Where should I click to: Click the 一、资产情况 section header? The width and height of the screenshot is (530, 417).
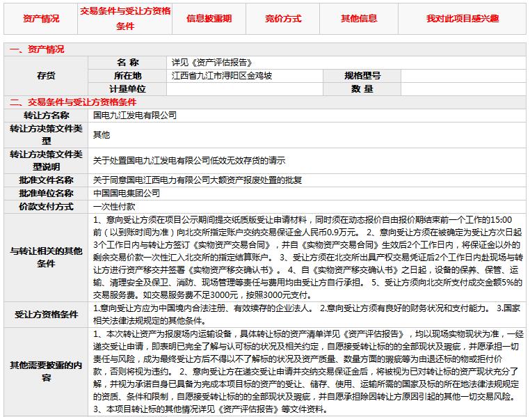click(37, 49)
